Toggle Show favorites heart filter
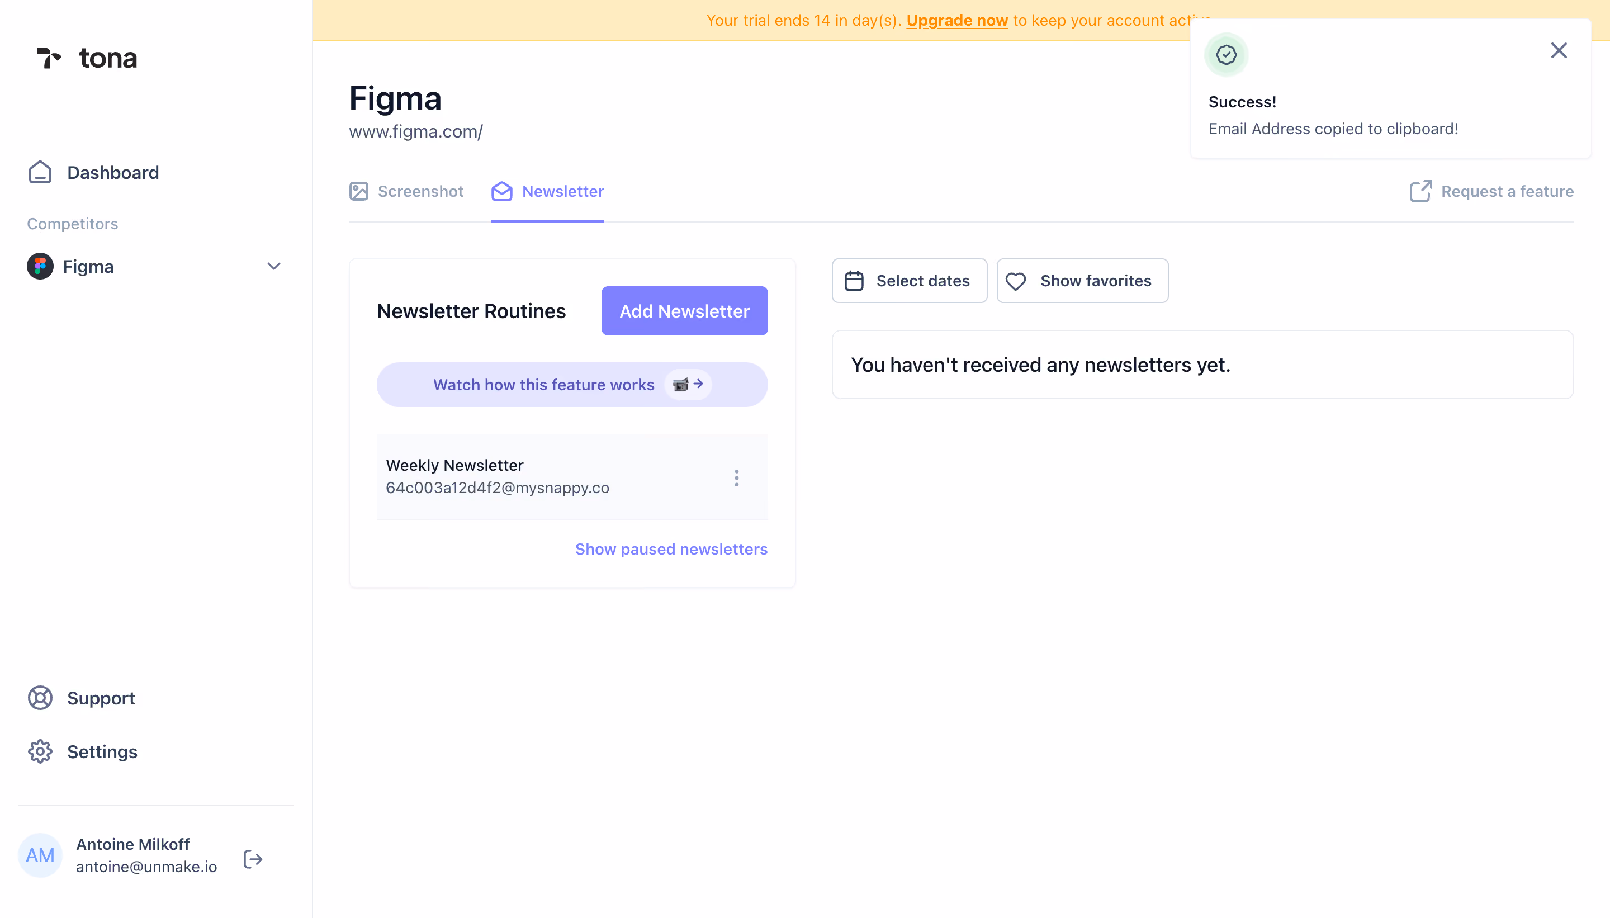 [1082, 281]
